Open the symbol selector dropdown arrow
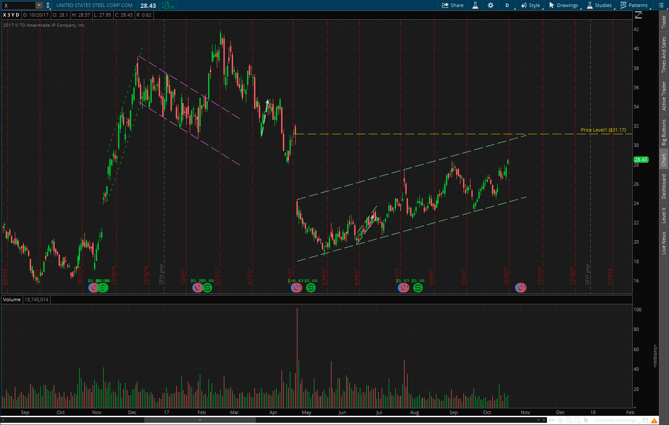 [39, 5]
